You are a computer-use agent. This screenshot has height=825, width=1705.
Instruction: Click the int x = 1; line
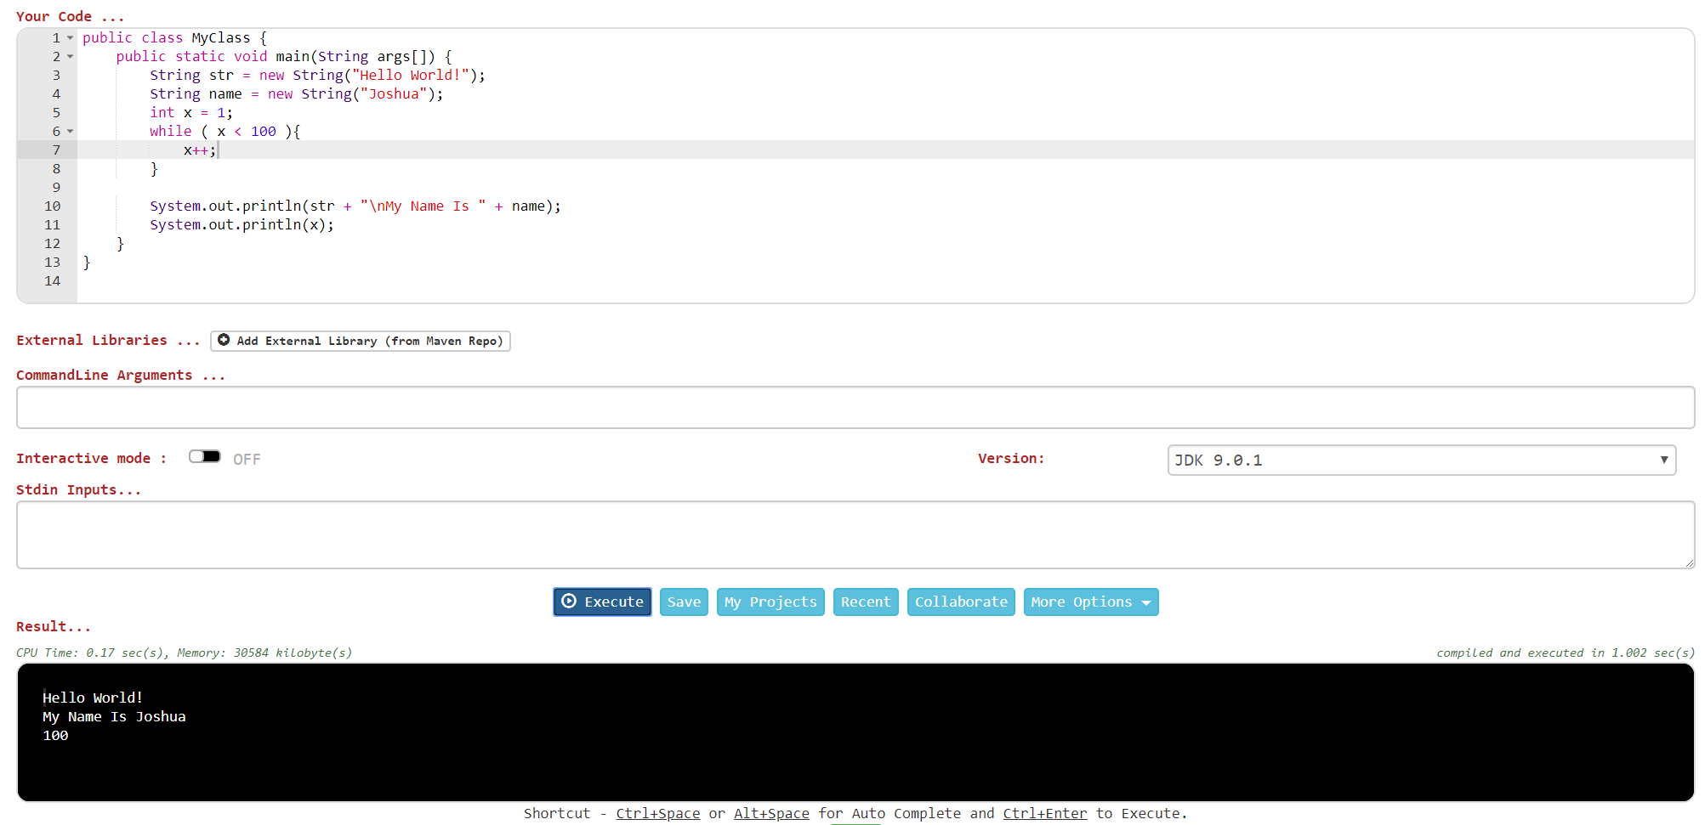click(x=191, y=112)
